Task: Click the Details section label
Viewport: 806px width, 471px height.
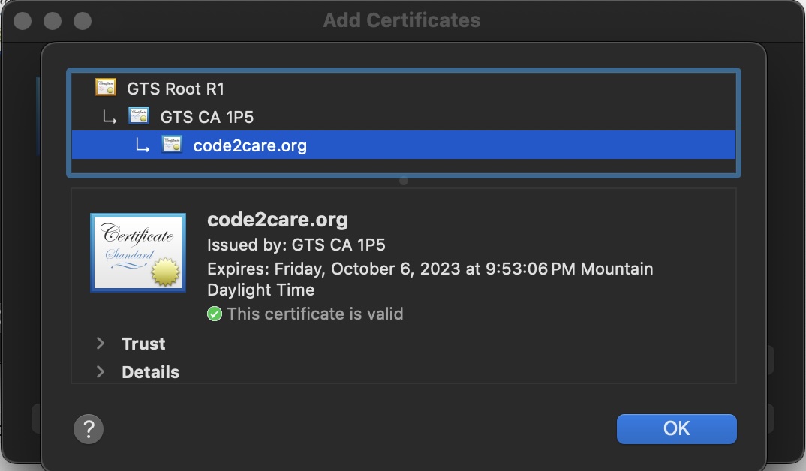Action: (150, 372)
